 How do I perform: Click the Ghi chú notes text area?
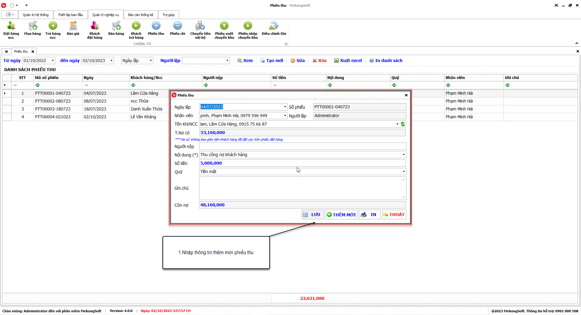point(300,188)
